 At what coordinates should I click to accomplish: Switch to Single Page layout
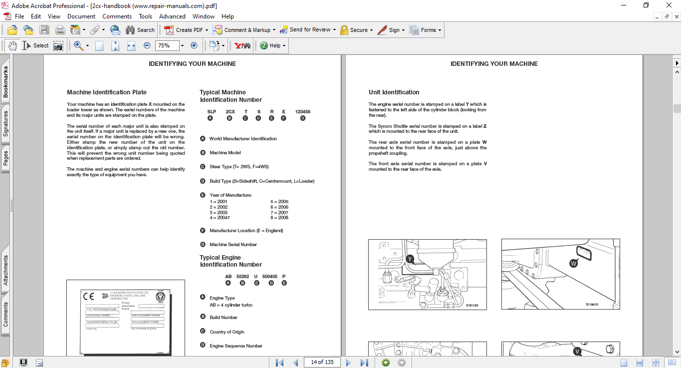(x=624, y=363)
